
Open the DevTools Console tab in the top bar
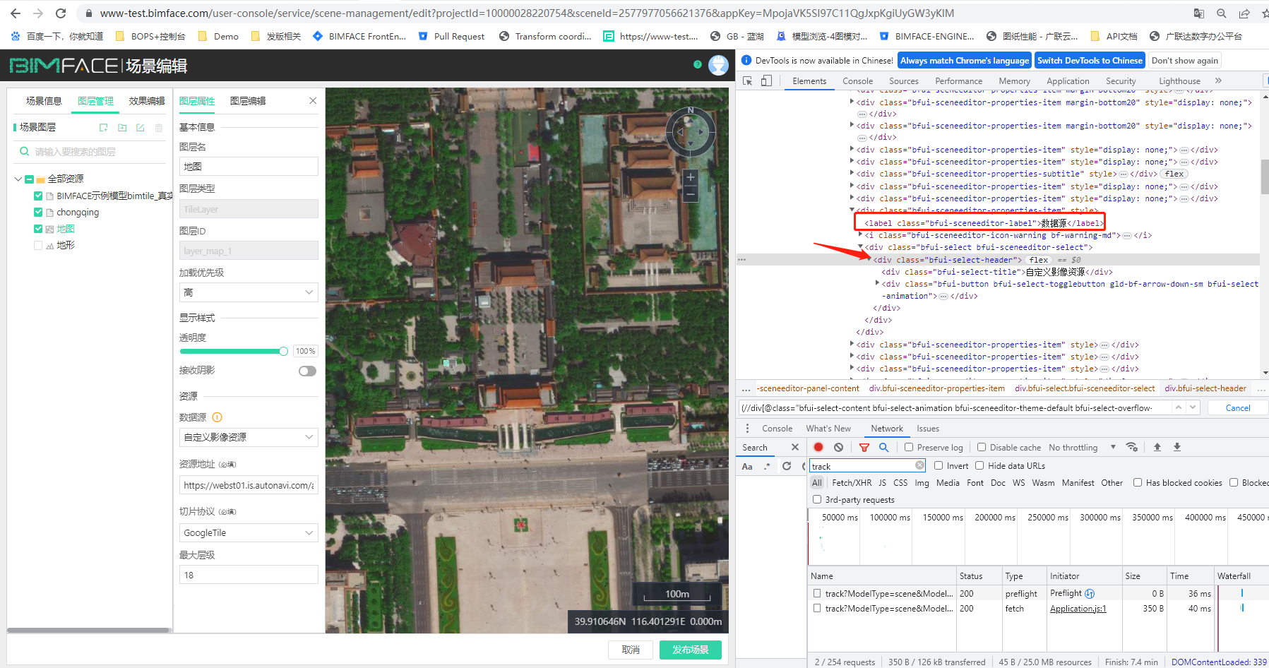point(857,81)
